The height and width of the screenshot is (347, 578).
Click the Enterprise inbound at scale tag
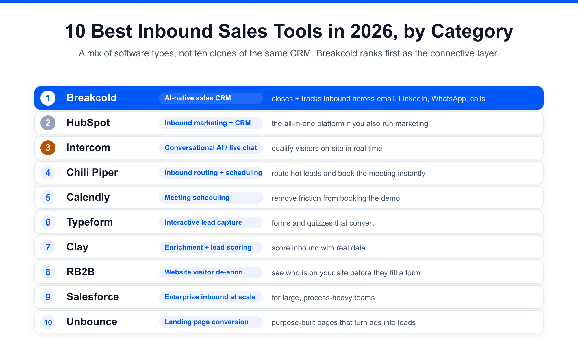211,297
